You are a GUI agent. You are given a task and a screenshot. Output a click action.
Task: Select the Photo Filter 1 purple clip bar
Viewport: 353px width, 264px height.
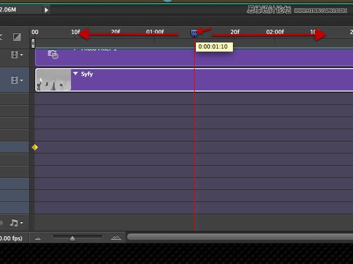tap(194, 57)
